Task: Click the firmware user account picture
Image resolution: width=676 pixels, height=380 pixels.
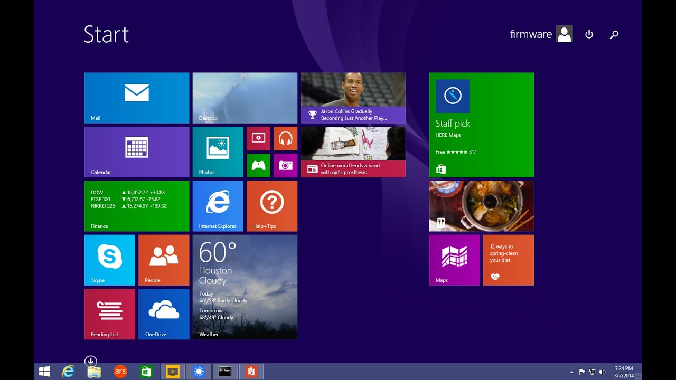Action: 565,34
